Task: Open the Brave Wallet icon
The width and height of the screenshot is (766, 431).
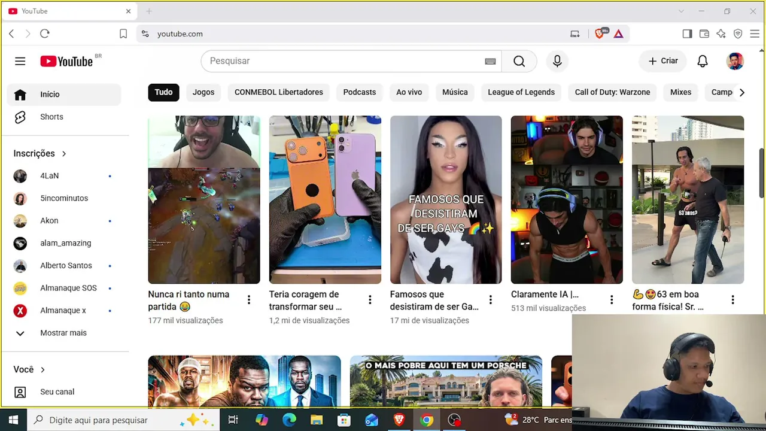Action: click(x=704, y=34)
